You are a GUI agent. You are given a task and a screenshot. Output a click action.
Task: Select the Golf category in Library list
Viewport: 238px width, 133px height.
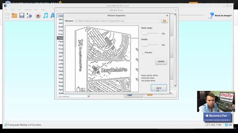pos(60,56)
